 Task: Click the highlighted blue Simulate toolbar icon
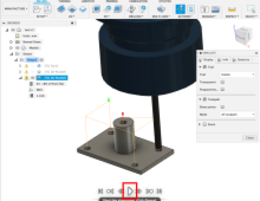[x=180, y=9]
